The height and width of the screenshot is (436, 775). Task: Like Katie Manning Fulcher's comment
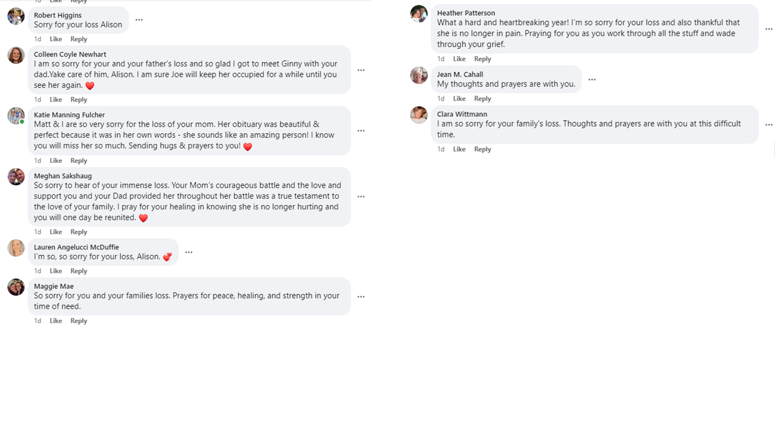(56, 161)
